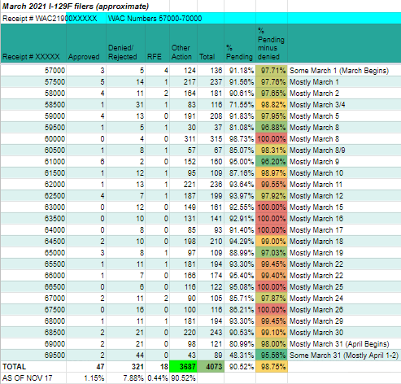Click receipt number cell 57000

point(33,71)
